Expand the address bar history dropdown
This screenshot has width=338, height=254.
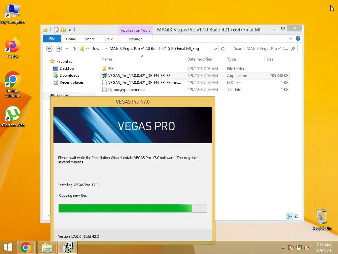click(215, 49)
